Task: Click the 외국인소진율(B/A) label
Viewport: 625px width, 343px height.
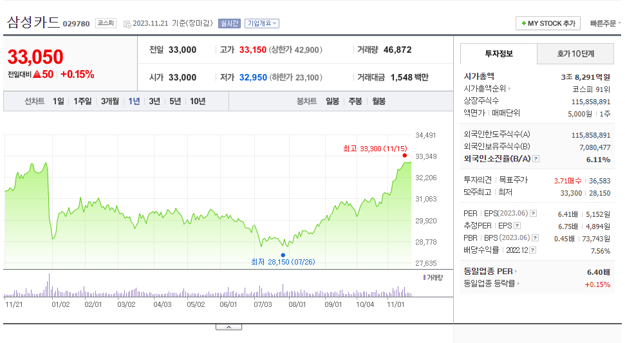Action: click(497, 158)
